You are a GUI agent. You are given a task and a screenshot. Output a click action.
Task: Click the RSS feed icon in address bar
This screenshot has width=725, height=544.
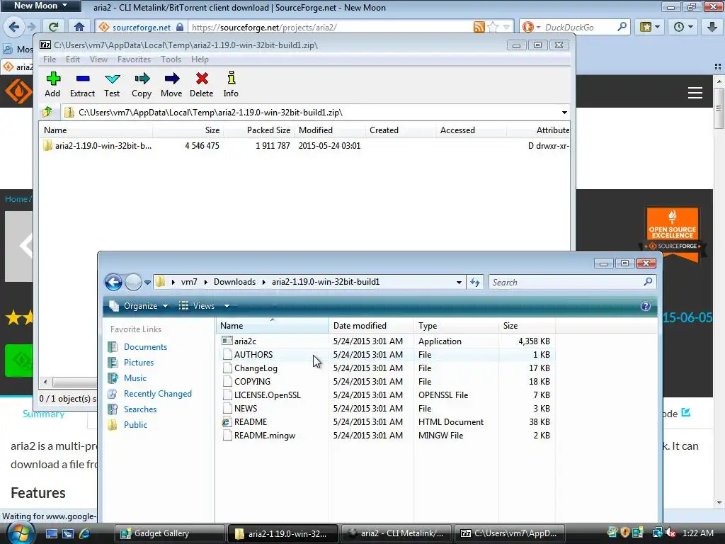479,27
